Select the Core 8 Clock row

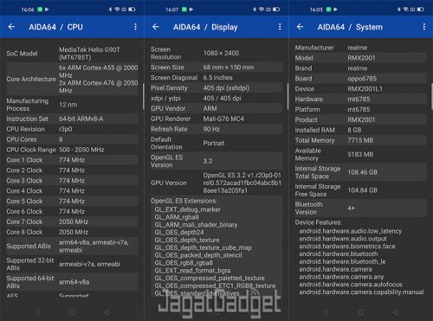(x=72, y=232)
